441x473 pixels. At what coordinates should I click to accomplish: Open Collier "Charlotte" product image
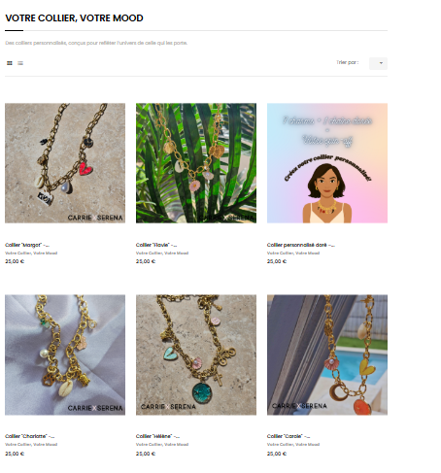(x=65, y=355)
